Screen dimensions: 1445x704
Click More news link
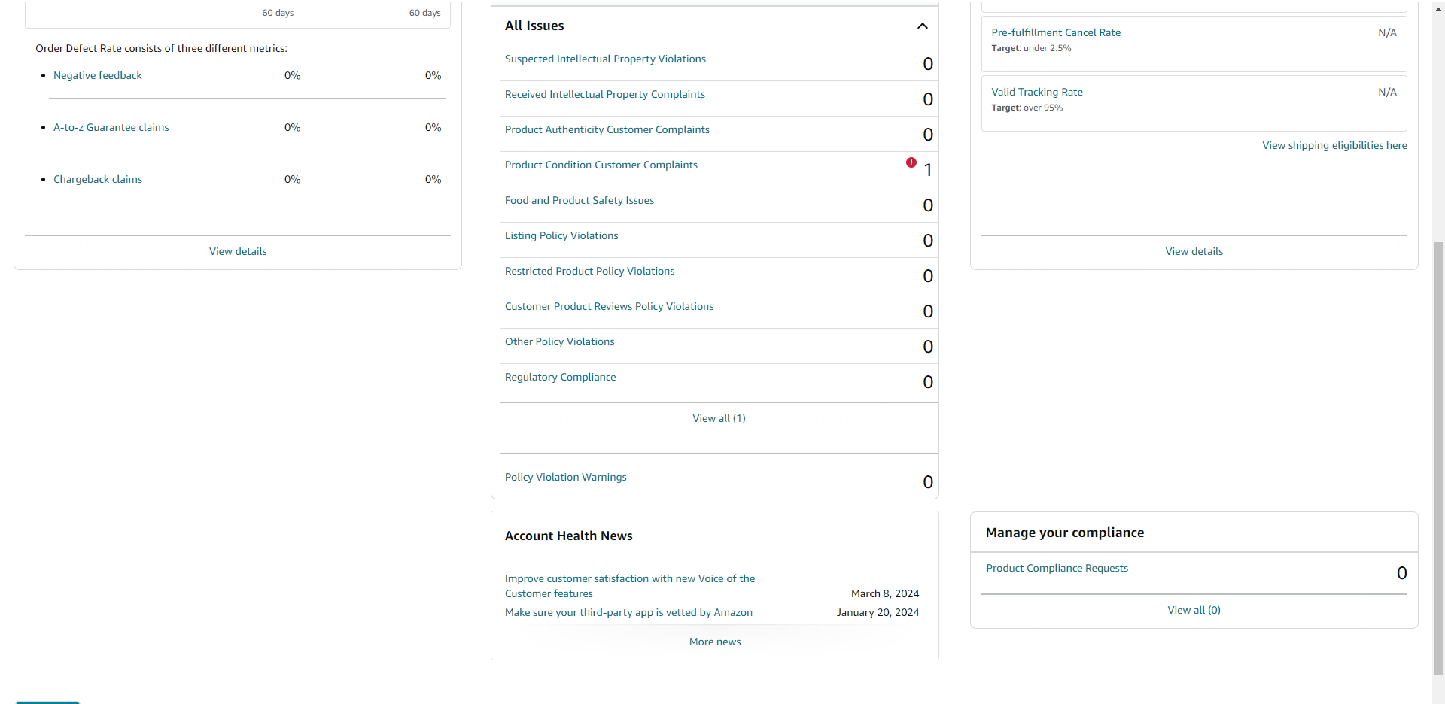[715, 642]
